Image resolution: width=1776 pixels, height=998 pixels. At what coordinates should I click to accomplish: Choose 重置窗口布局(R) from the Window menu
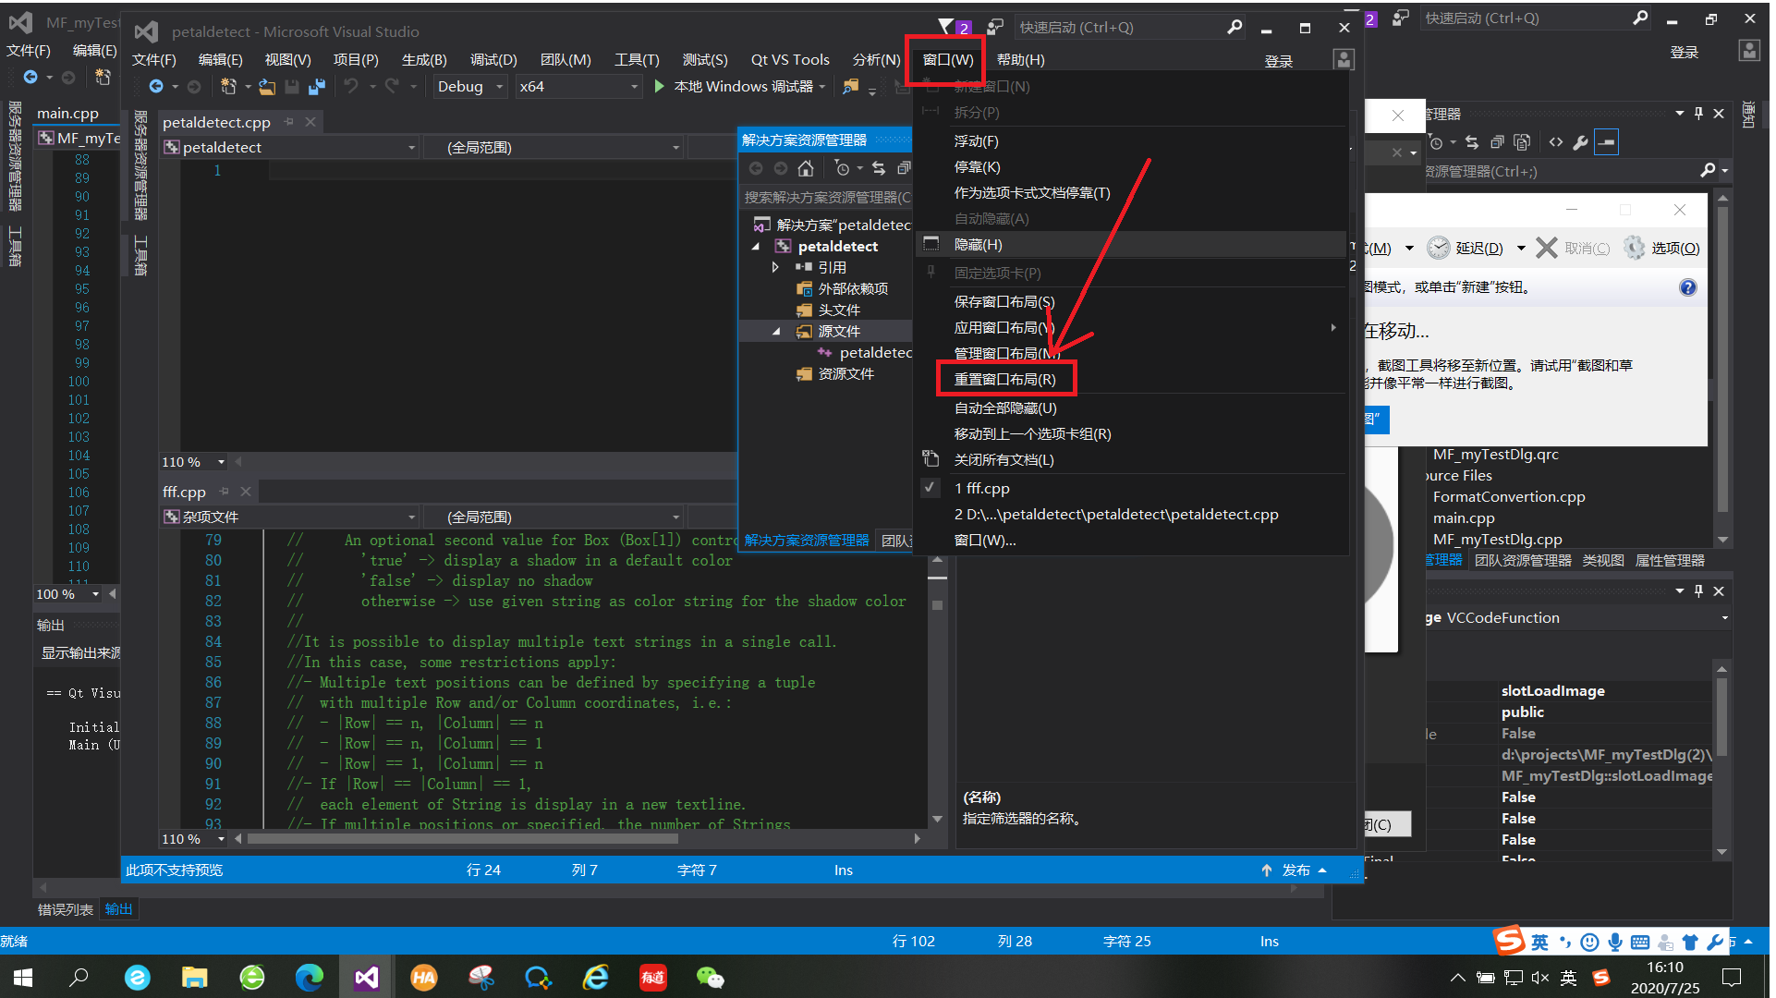click(1004, 379)
